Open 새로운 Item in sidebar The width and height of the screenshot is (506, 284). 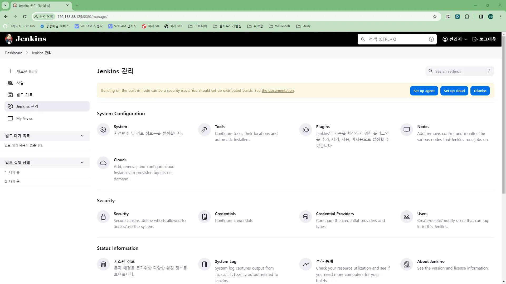tap(26, 71)
